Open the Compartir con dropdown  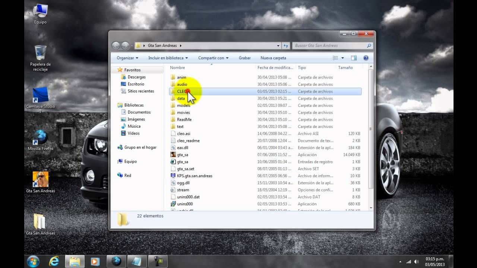[213, 58]
